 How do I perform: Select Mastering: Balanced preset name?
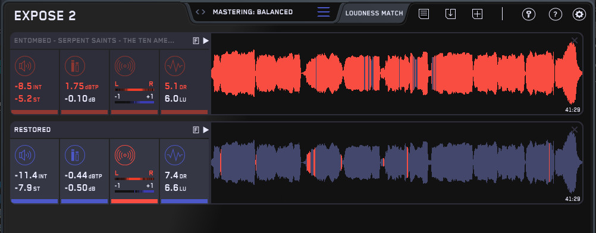click(x=252, y=12)
